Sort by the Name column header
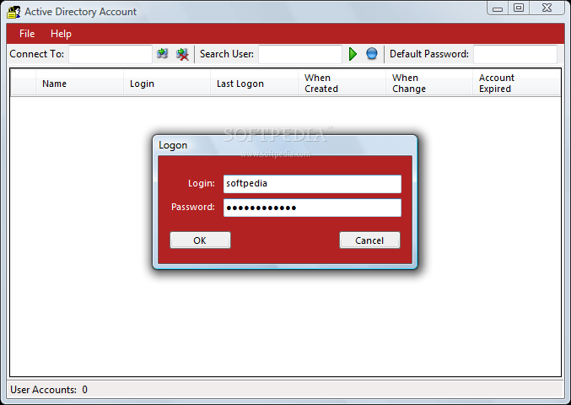571x405 pixels. click(79, 84)
